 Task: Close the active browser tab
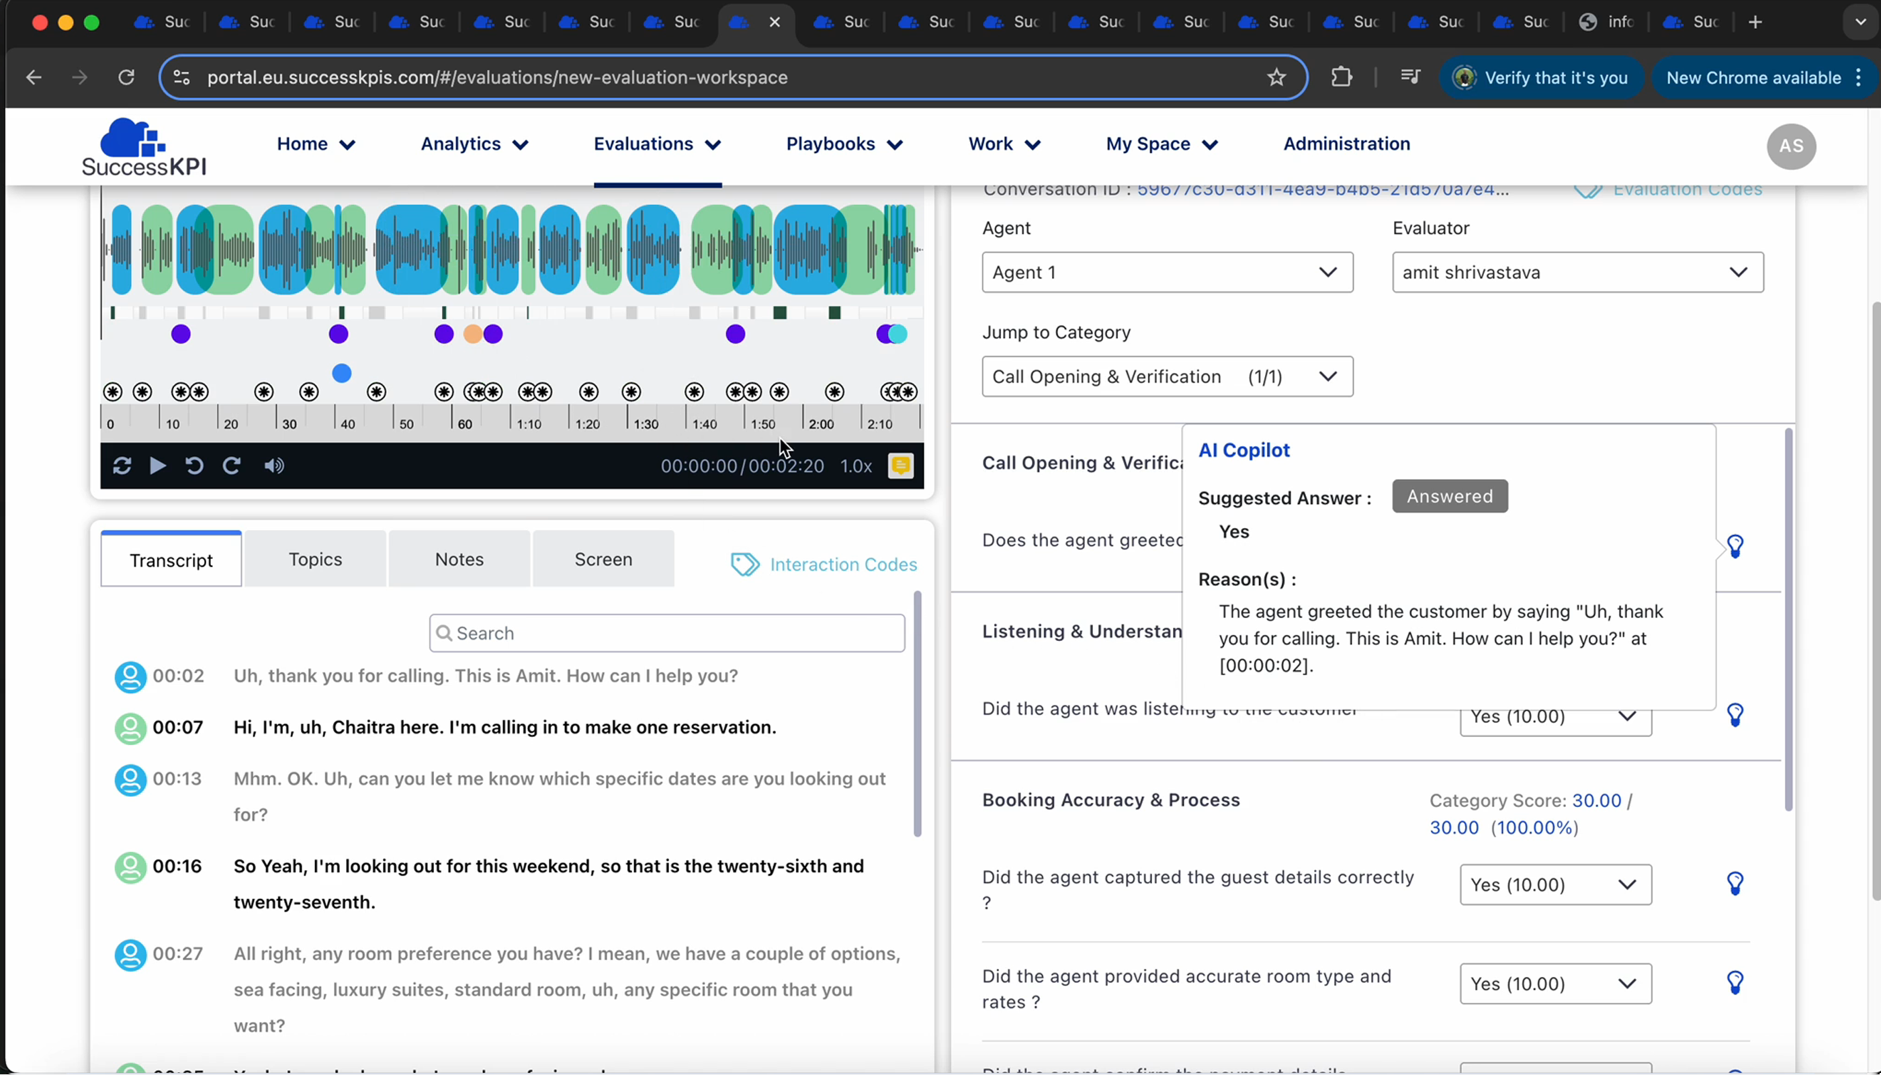(775, 22)
